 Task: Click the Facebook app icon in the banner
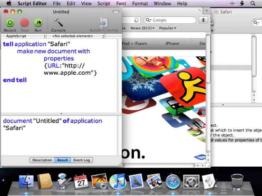[176, 119]
